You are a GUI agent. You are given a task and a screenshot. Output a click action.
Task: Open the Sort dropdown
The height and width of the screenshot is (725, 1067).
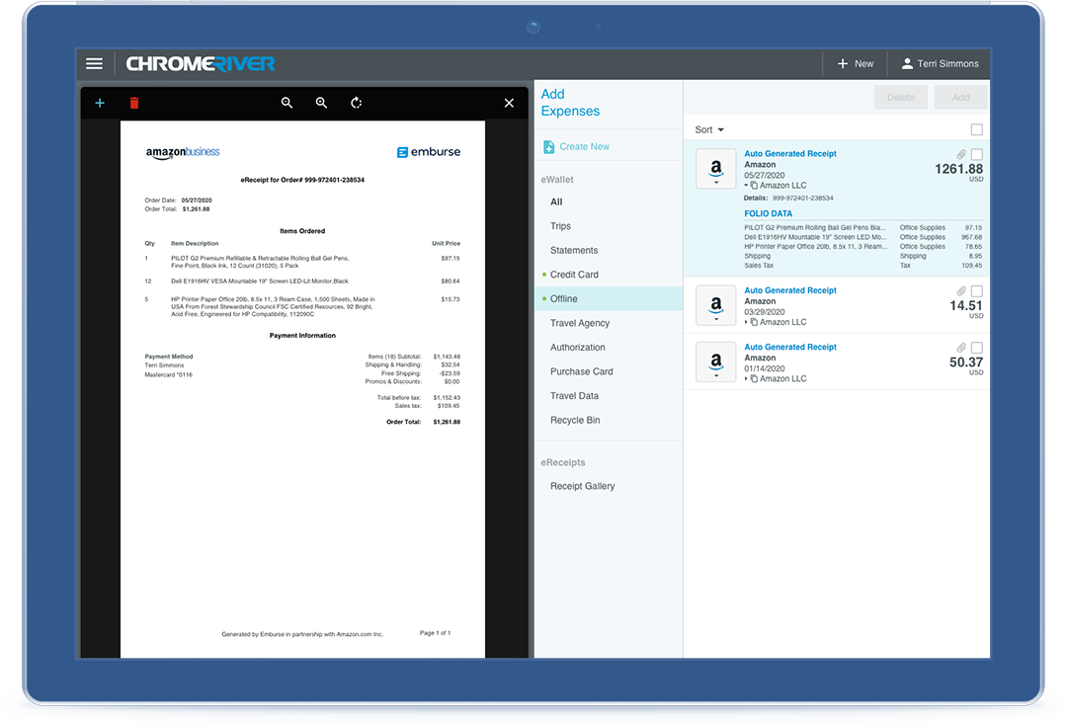(x=709, y=130)
